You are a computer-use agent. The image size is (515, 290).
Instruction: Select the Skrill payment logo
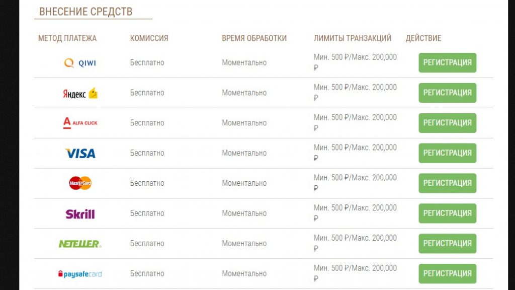point(80,213)
